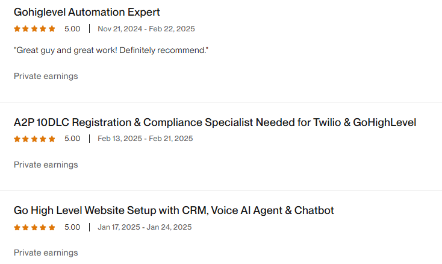Click the fifth star of the Go High Level Website Setup rating
The image size is (442, 264).
pos(52,227)
